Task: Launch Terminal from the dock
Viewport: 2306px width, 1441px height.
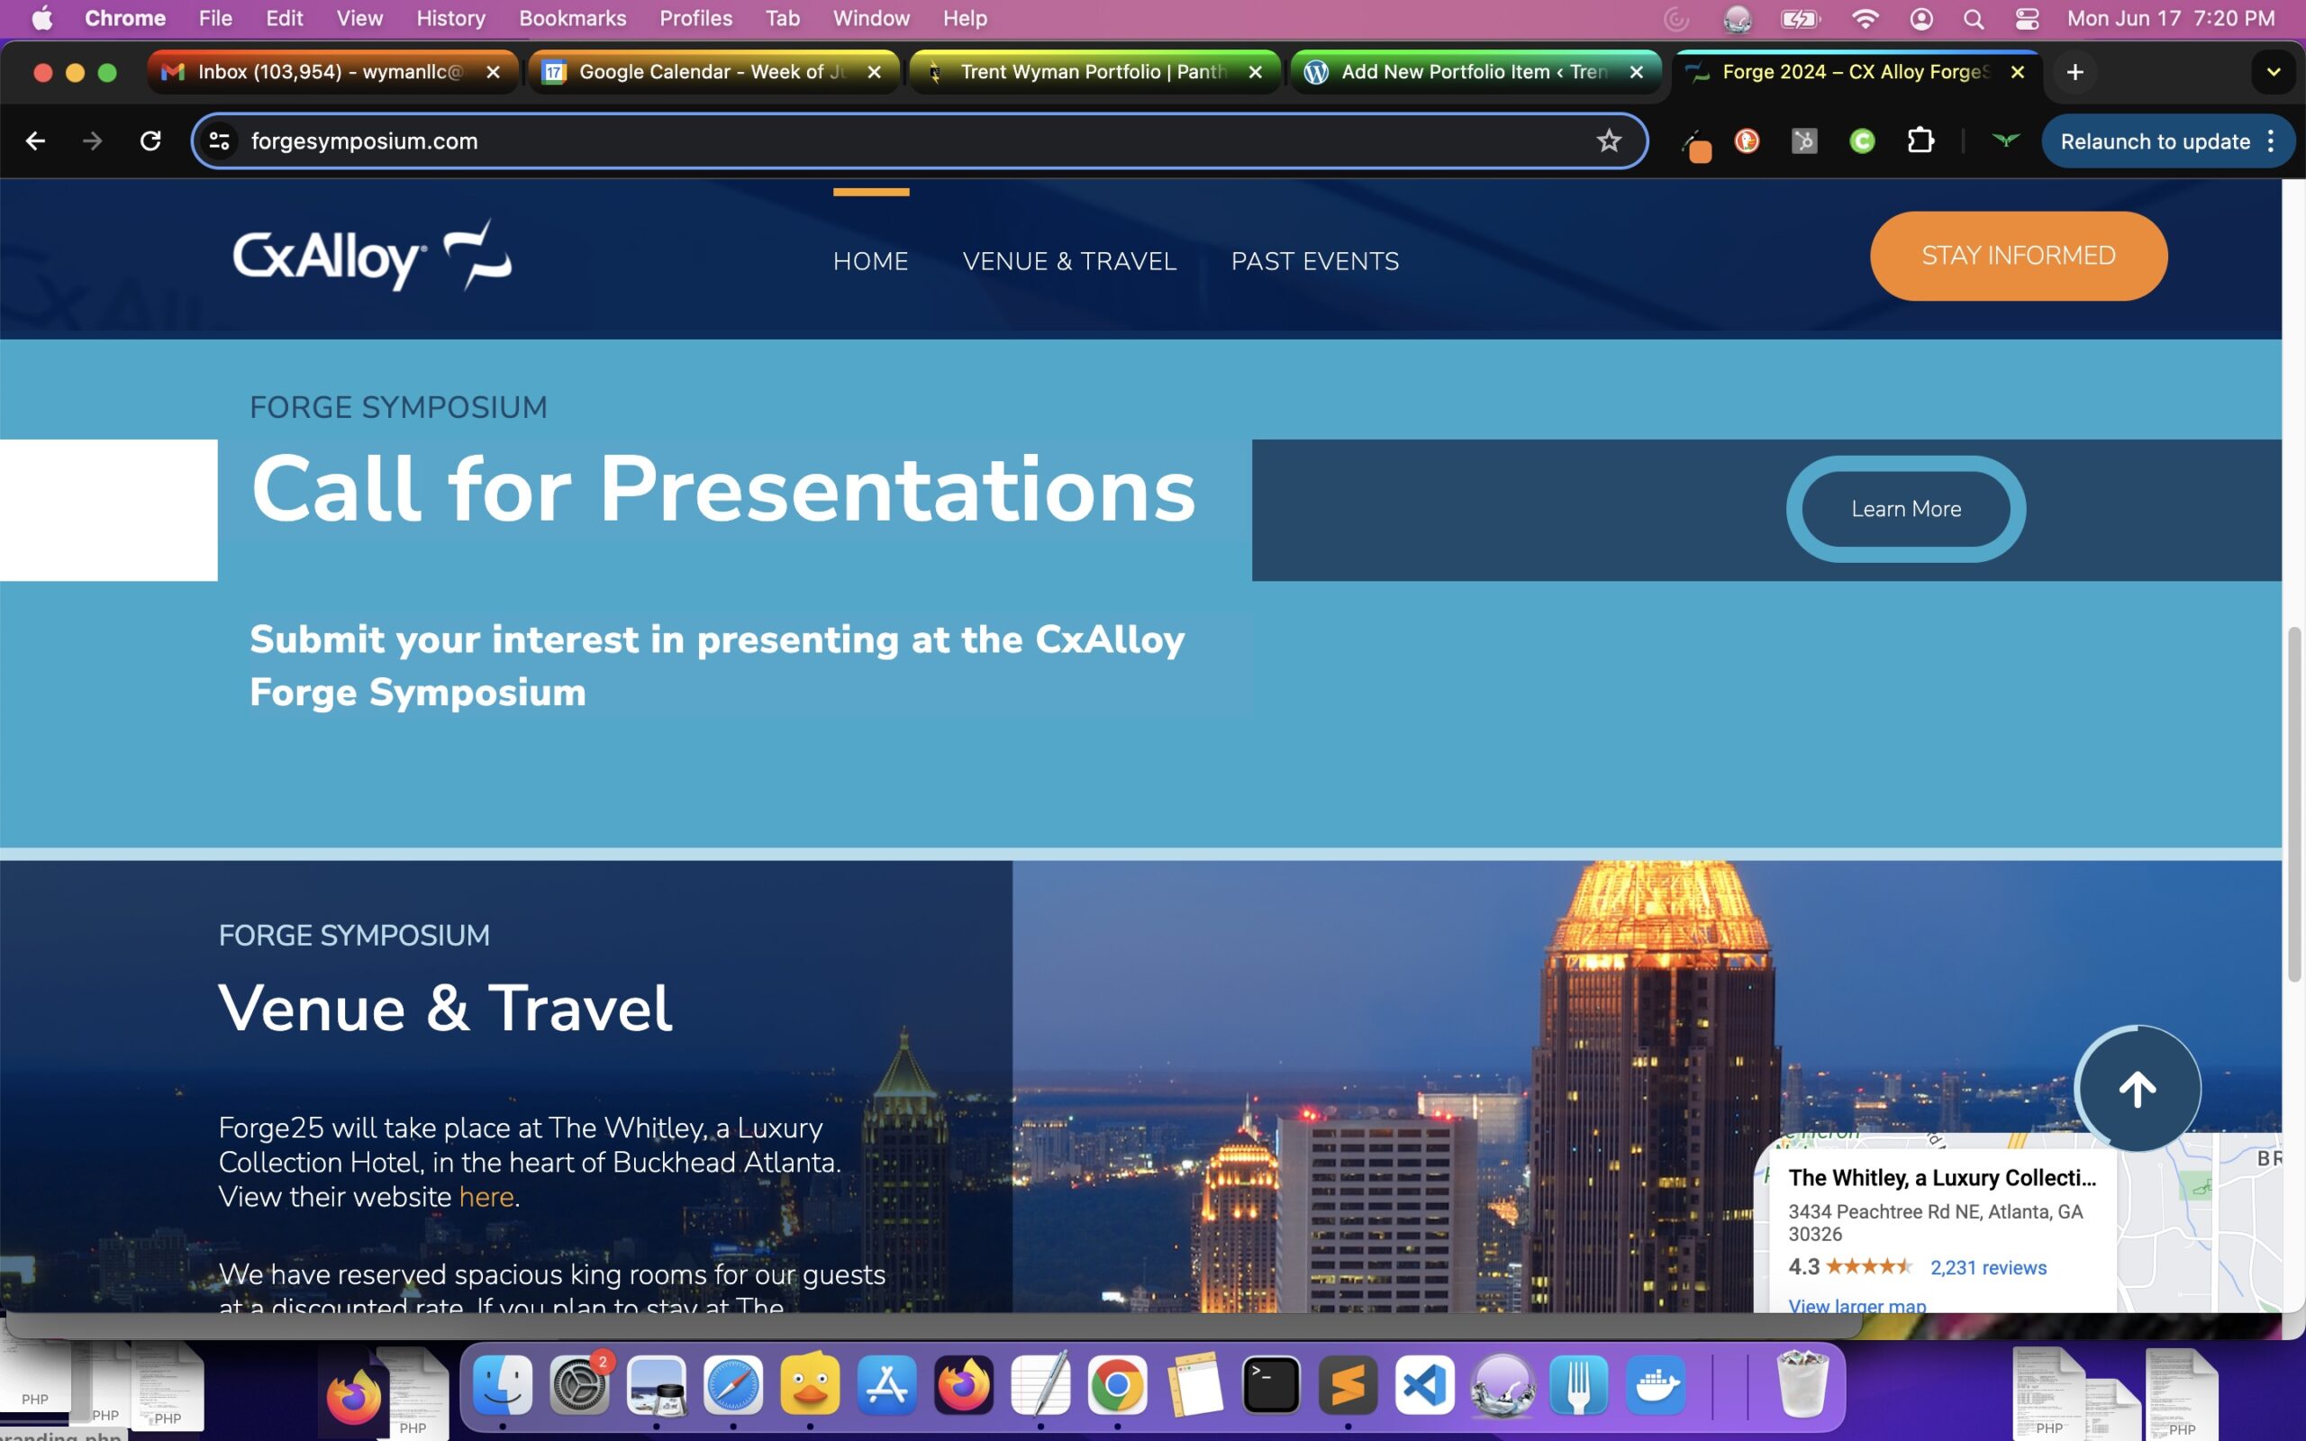Action: 1271,1385
